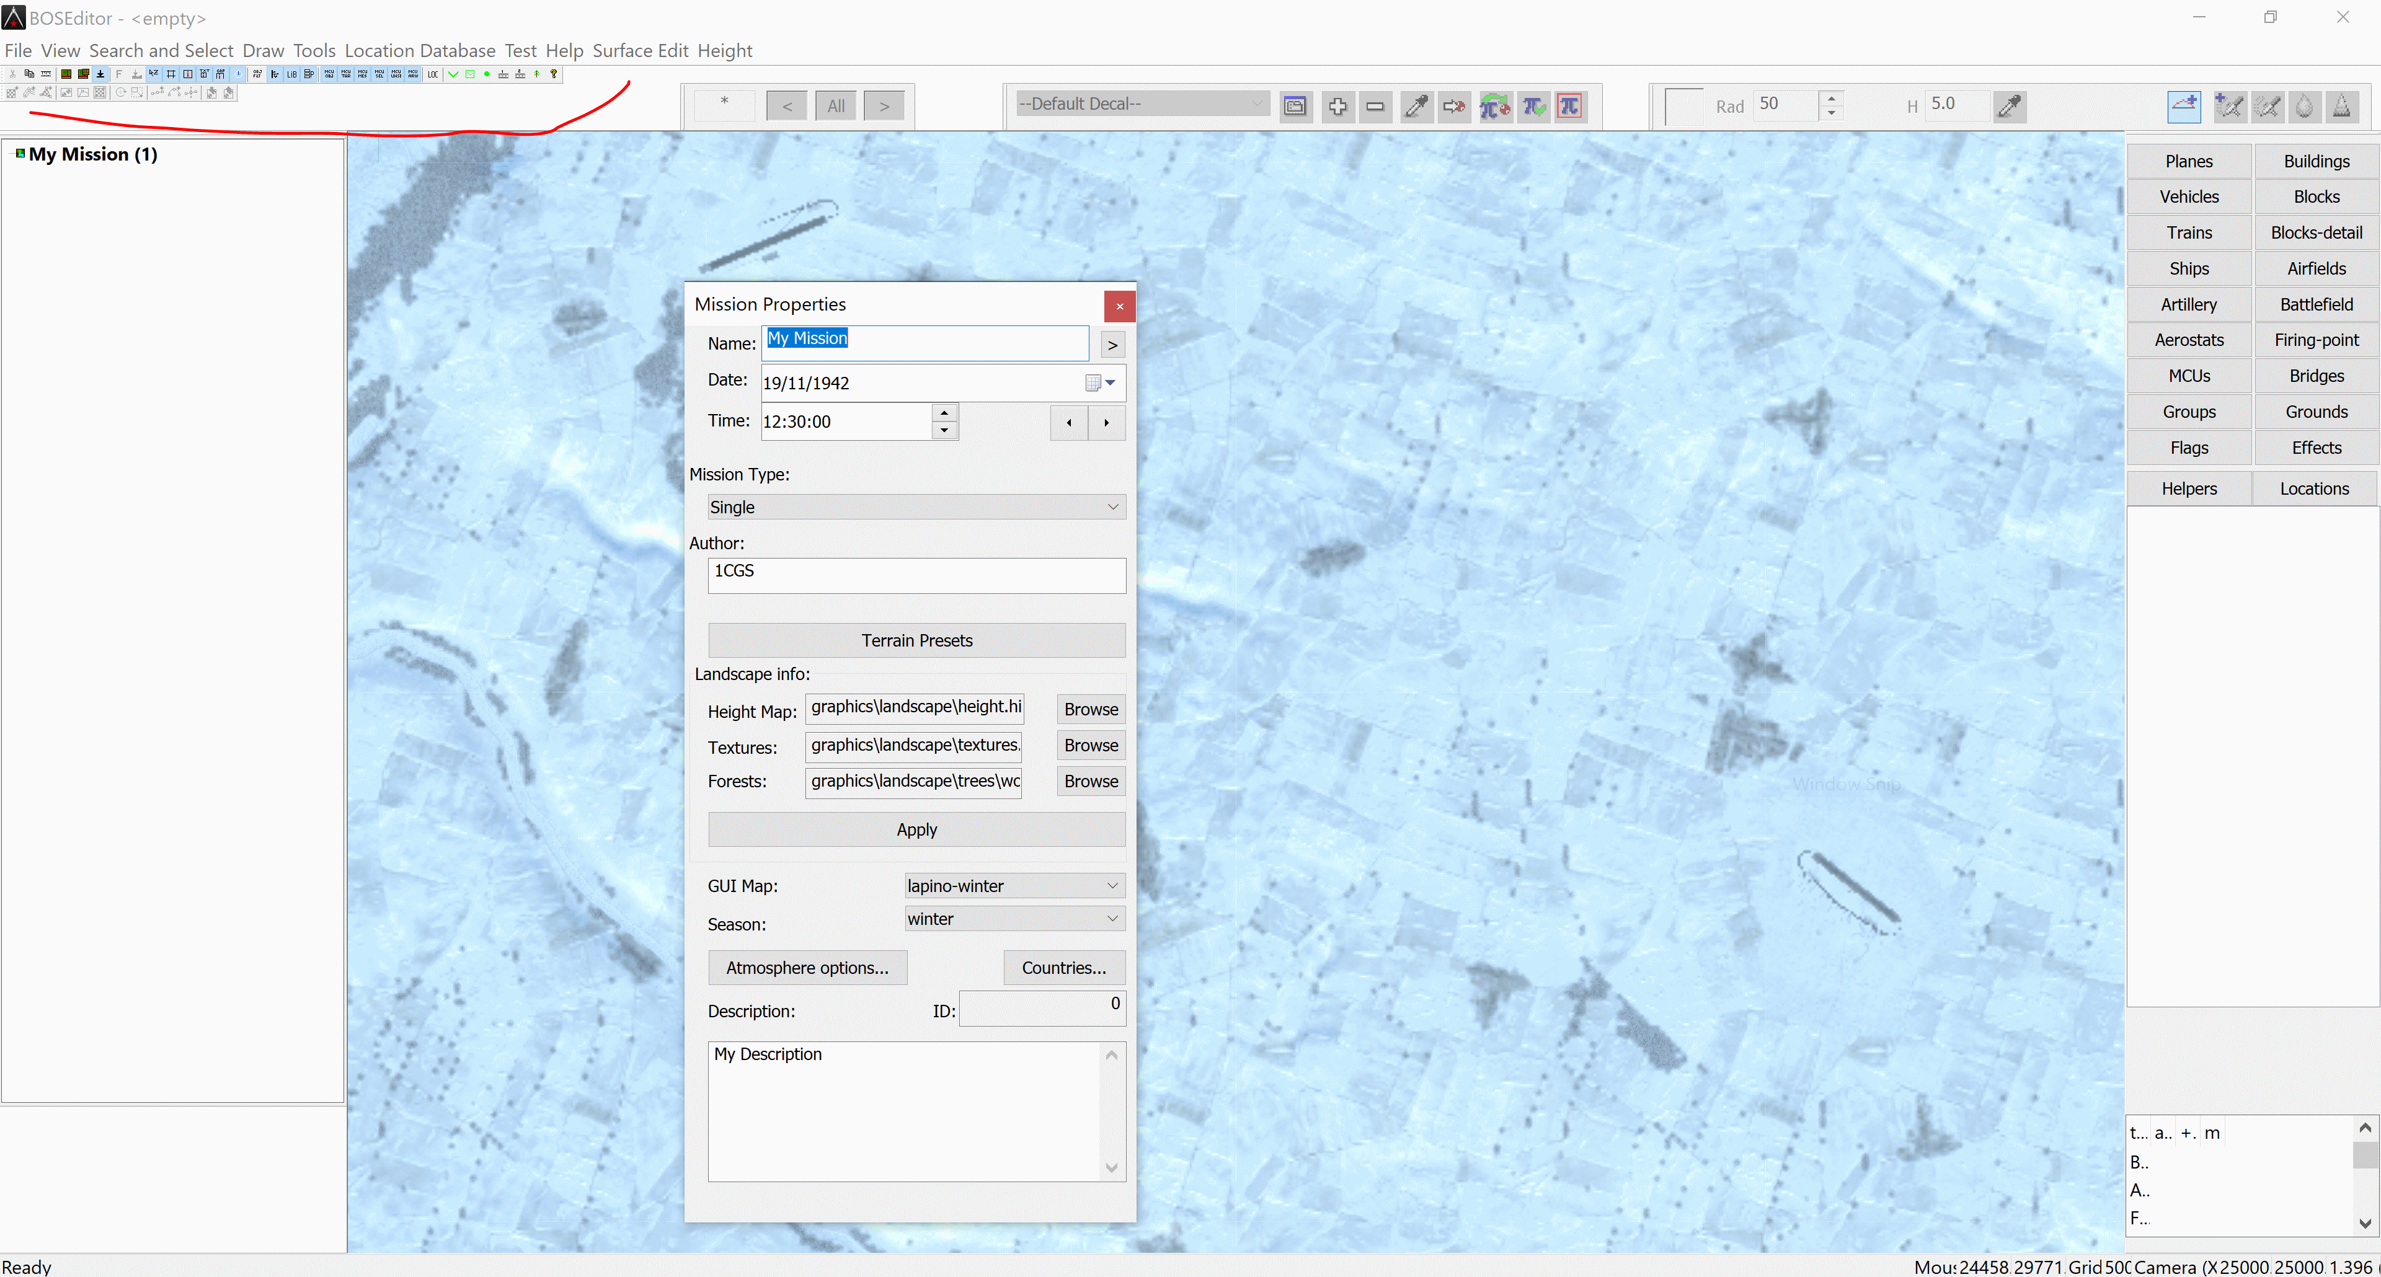The height and width of the screenshot is (1277, 2381).
Task: Open the Surface Edit menu
Action: coord(640,51)
